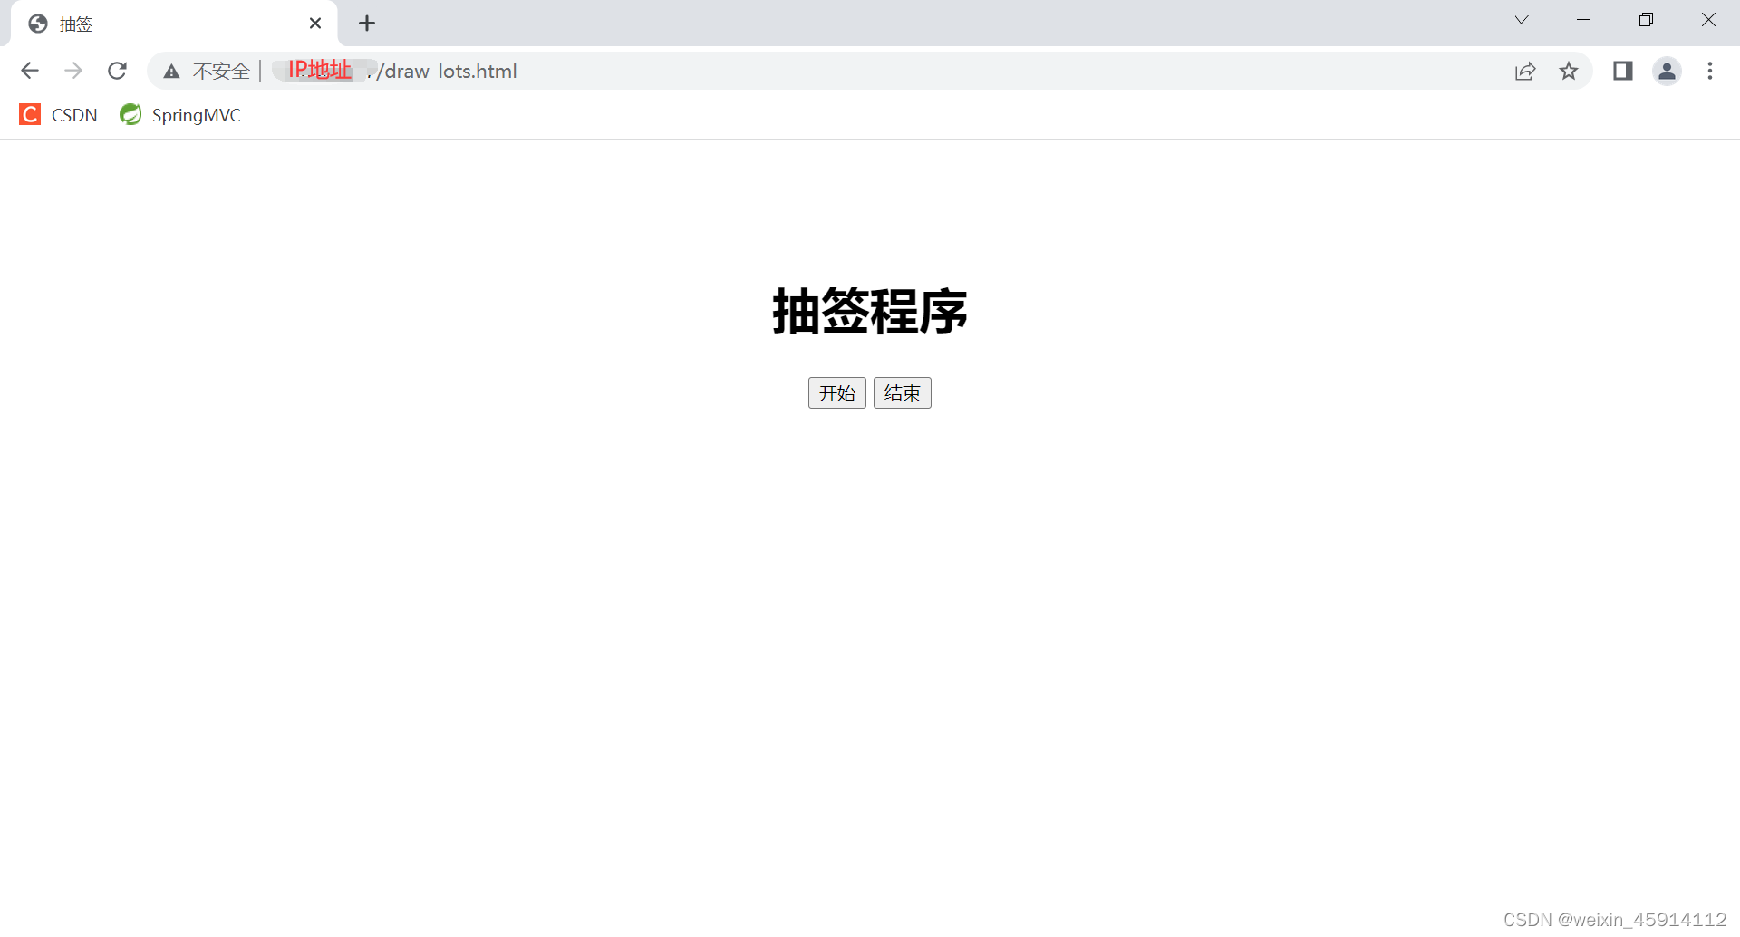Close the browser window
Viewport: 1740px width, 937px height.
(1708, 20)
